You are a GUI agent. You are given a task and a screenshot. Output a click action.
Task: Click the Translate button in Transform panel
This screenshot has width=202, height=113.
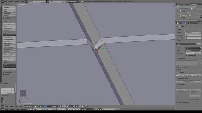point(9,7)
